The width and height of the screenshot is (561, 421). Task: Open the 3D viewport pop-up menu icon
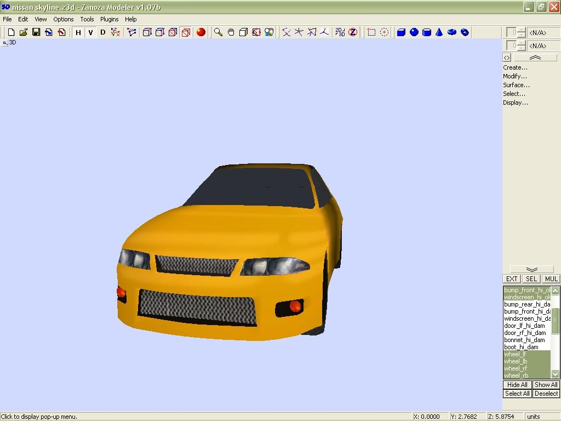4,43
